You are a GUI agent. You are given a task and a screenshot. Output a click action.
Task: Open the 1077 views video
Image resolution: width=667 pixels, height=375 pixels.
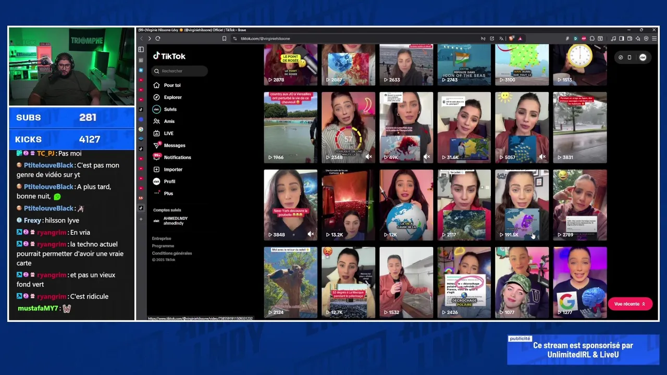[522, 282]
